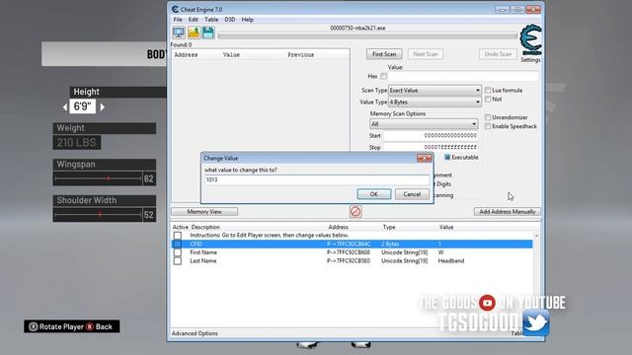This screenshot has height=355, width=632.
Task: Activate the Instructions row checkbox
Action: point(178,235)
